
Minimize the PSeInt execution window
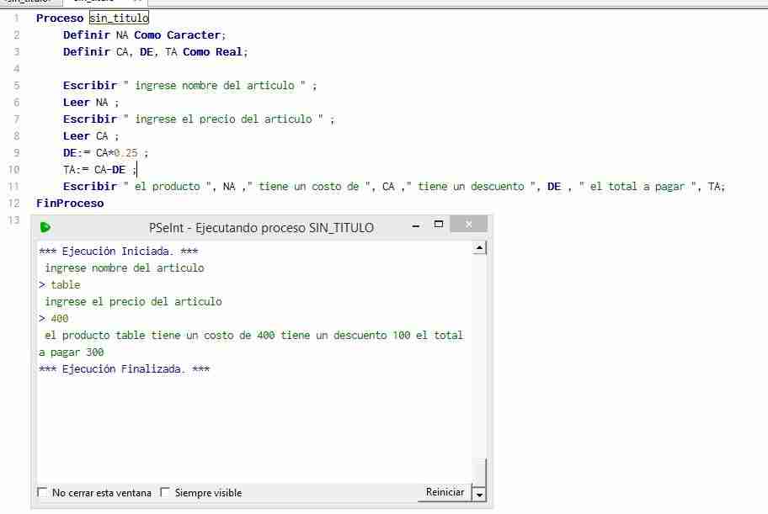416,226
